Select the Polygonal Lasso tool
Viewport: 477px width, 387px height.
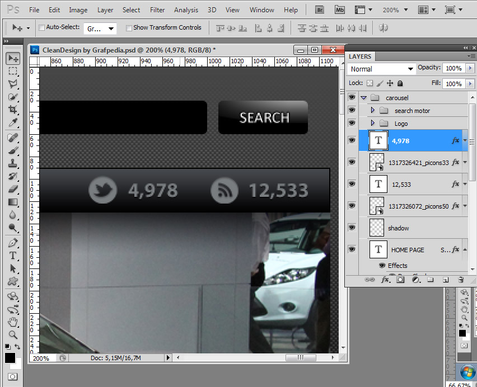13,84
